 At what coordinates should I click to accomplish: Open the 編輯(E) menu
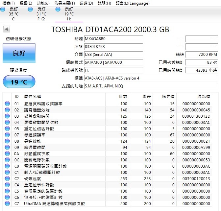click(x=26, y=3)
